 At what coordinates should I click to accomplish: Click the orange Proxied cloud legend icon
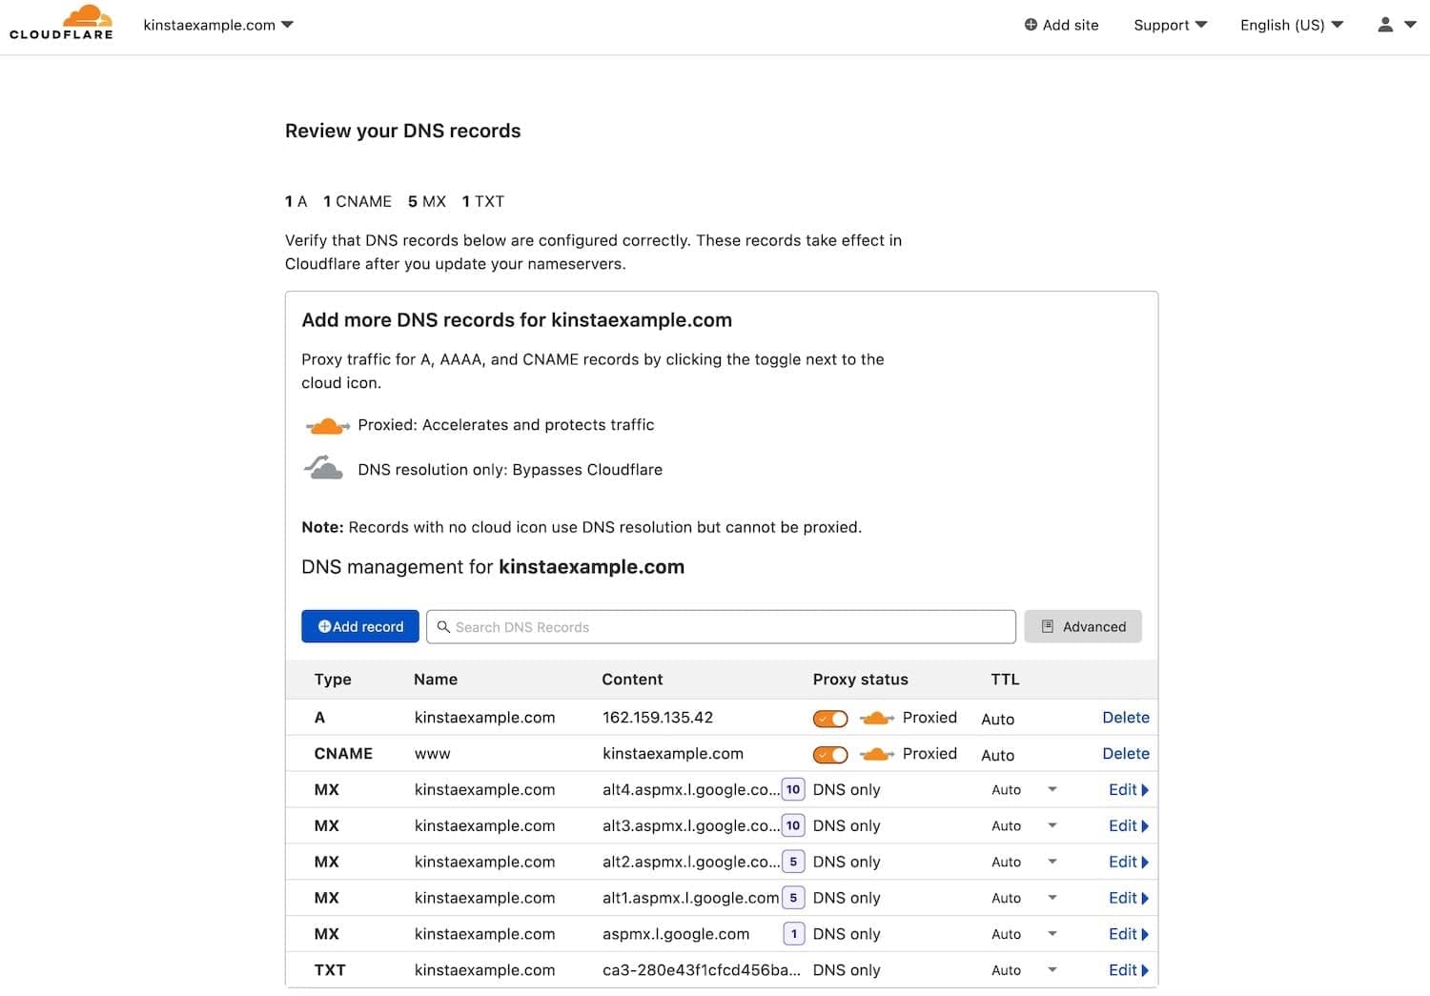(327, 425)
